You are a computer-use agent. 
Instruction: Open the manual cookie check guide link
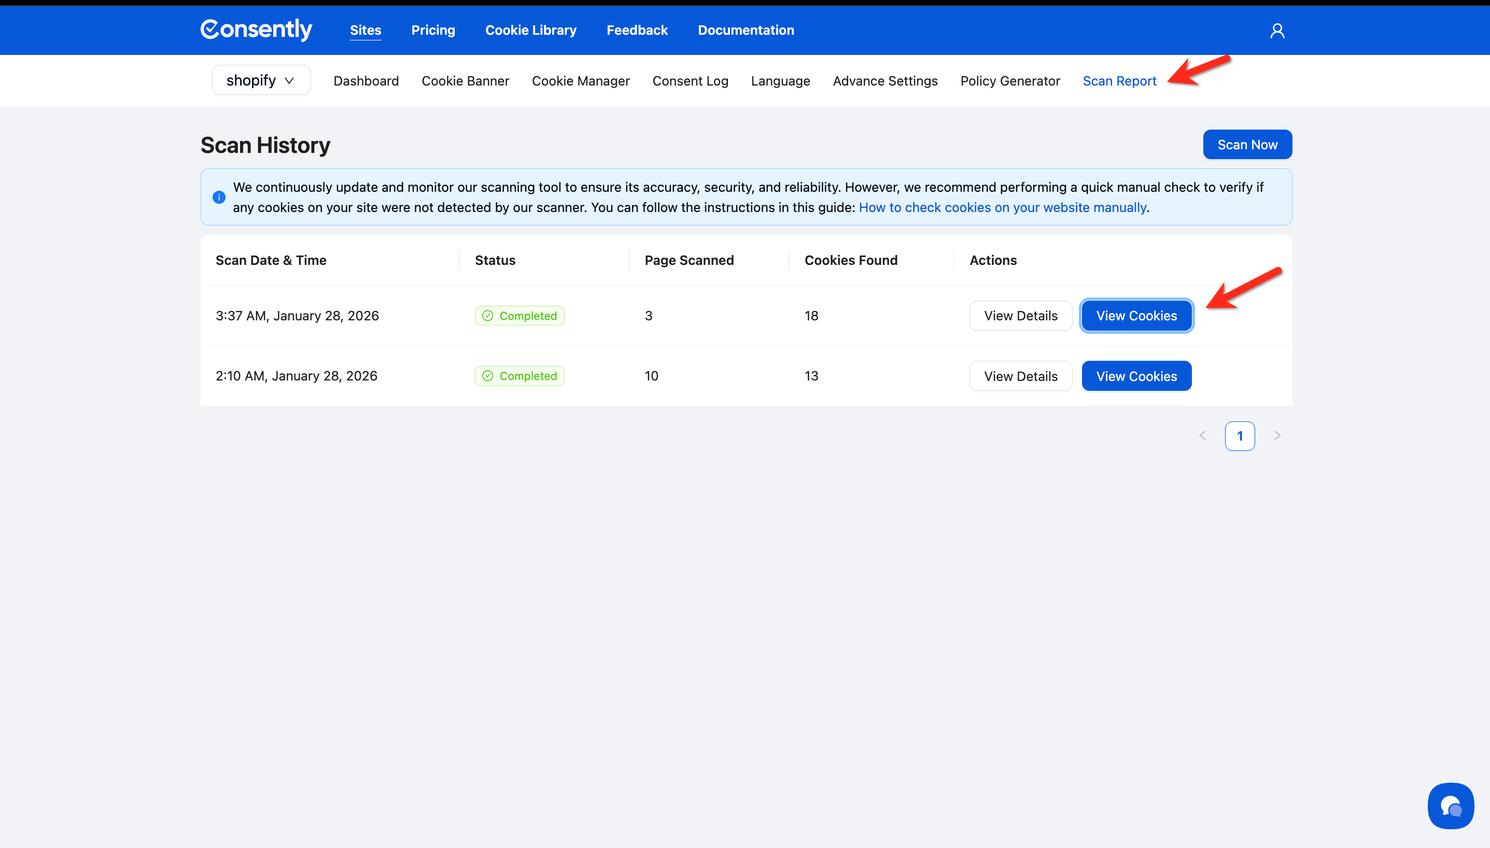coord(1002,207)
